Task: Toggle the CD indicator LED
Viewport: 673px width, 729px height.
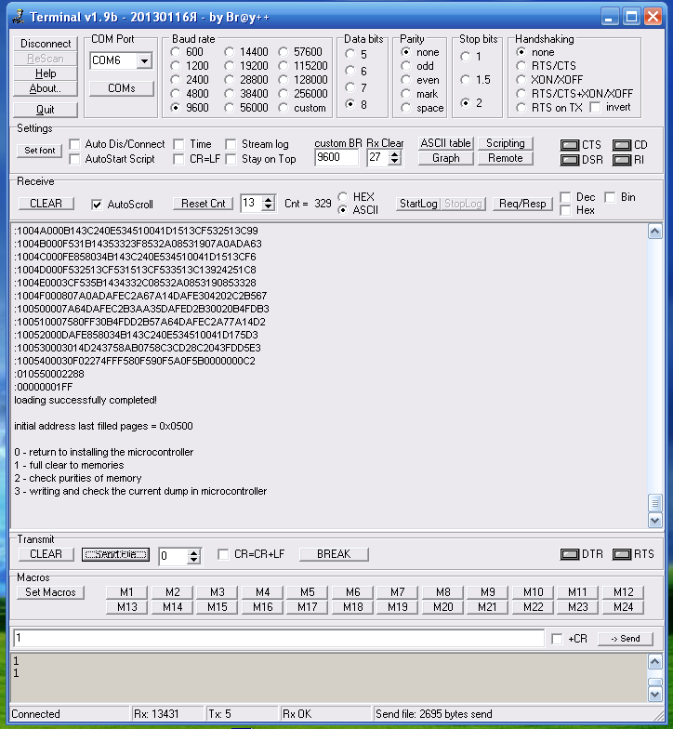Action: click(621, 145)
